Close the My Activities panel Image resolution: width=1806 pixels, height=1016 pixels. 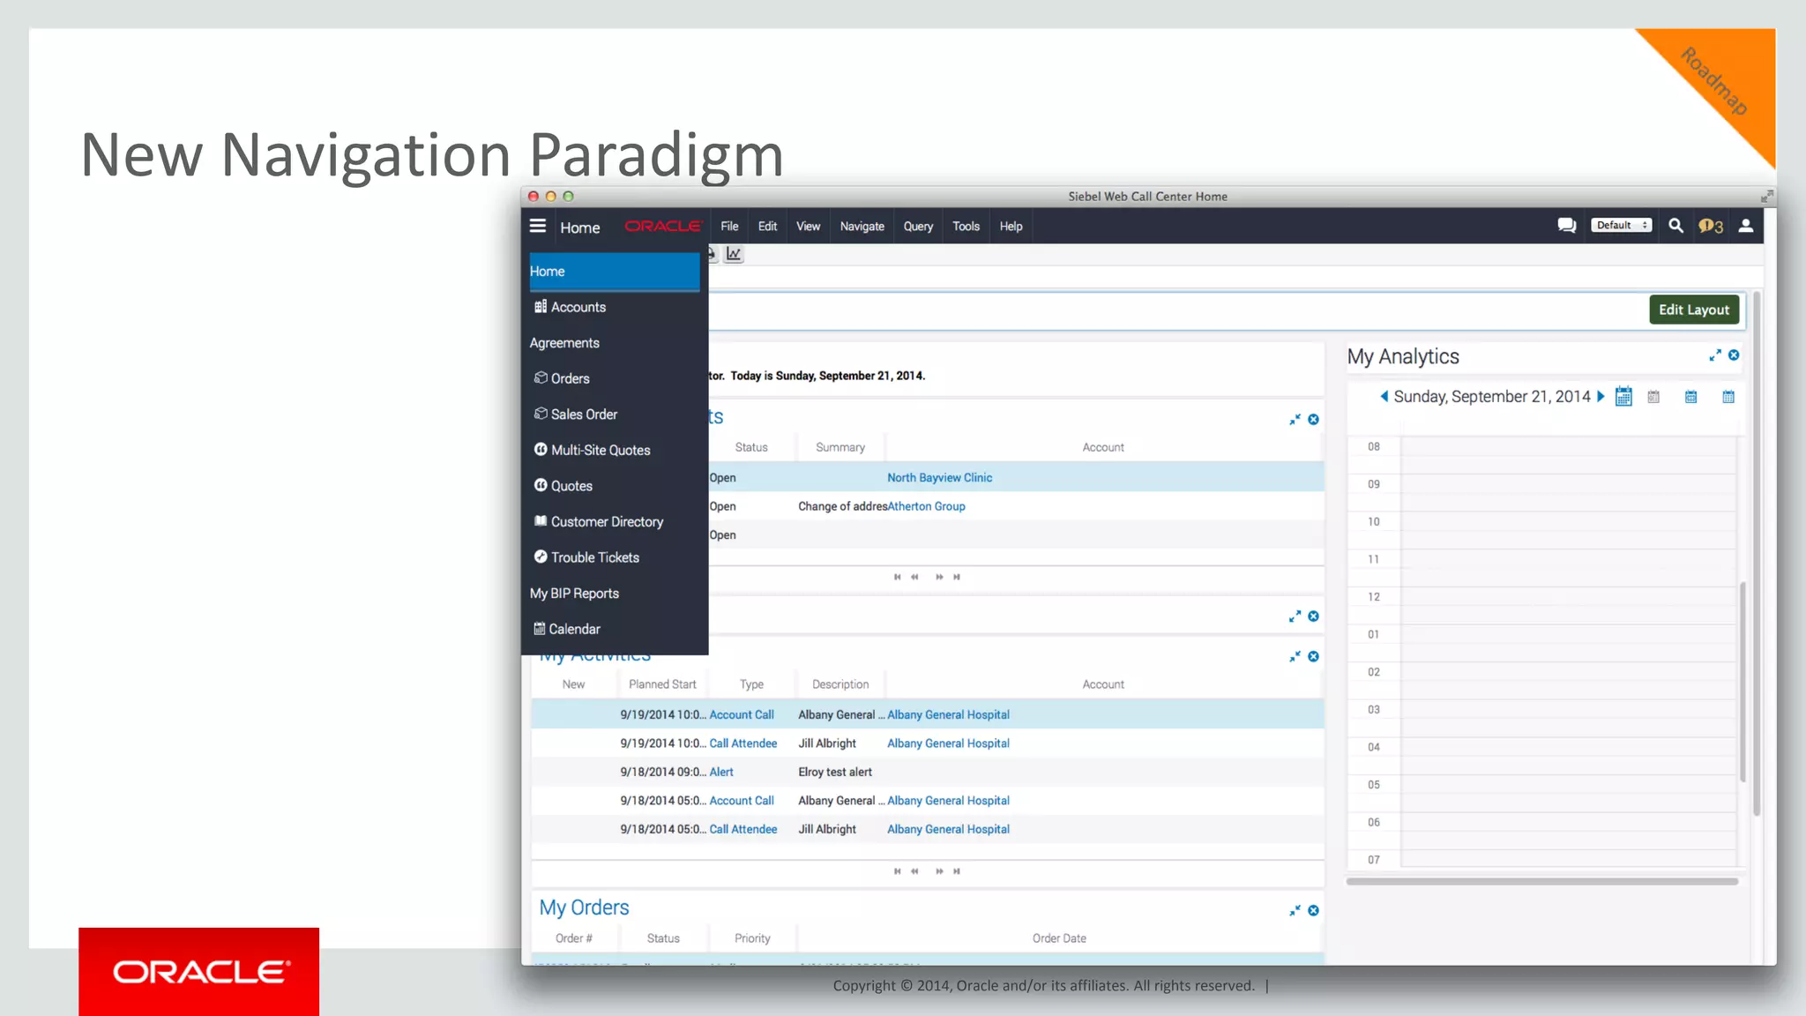pos(1314,656)
